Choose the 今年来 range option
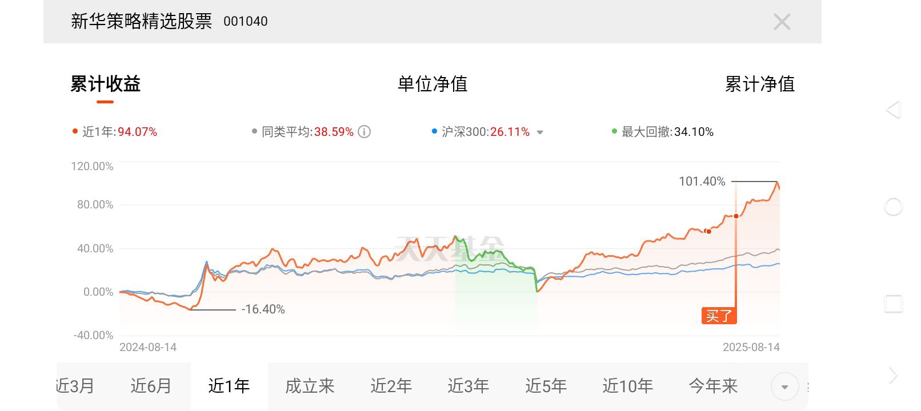This screenshot has width=921, height=411. (713, 386)
